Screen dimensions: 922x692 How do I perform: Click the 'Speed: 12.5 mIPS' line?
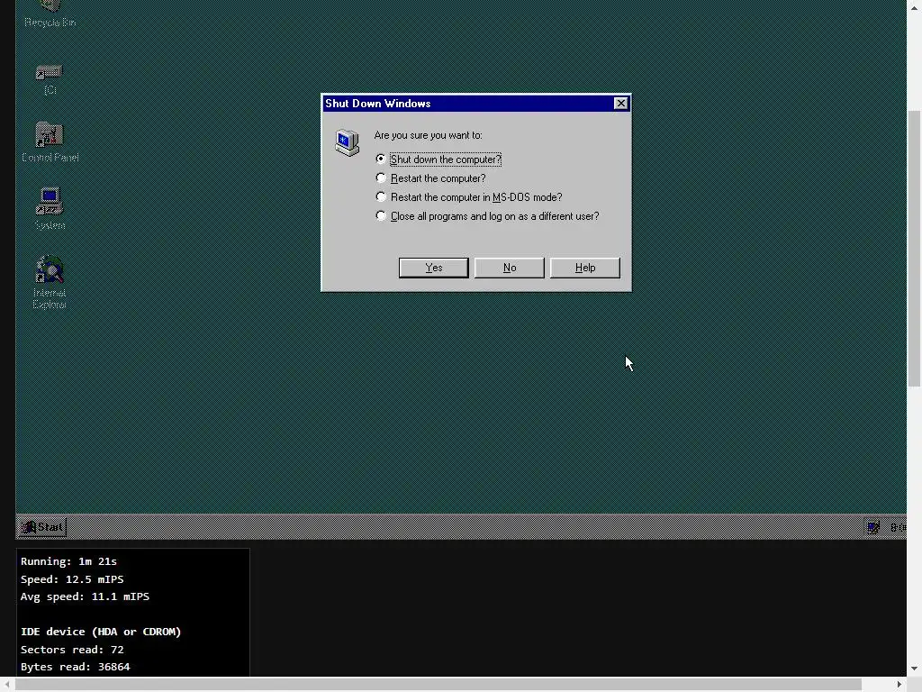pos(72,579)
